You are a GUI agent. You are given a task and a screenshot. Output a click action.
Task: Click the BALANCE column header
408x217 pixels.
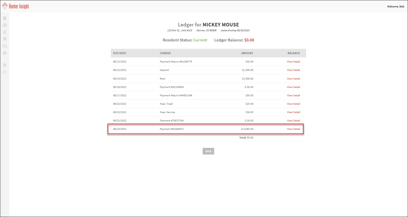pos(294,53)
